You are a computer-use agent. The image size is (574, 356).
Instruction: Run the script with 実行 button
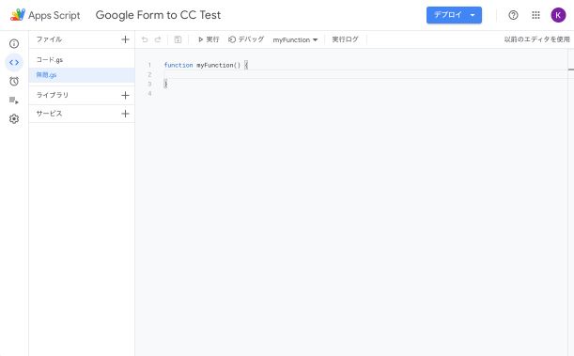(209, 39)
